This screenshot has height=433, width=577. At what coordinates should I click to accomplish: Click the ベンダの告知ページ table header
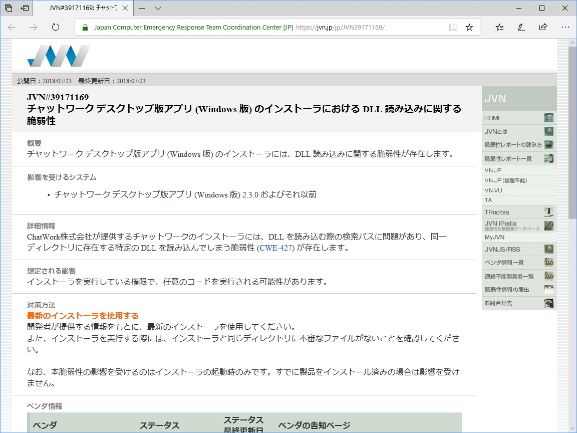coord(314,425)
